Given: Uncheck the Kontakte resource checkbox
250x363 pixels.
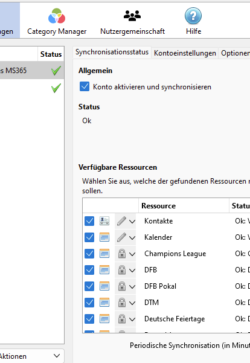Looking at the screenshot, I should [89, 221].
